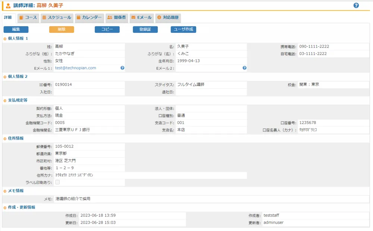Click the memo text 港講師の紹介で採用

pos(73,199)
